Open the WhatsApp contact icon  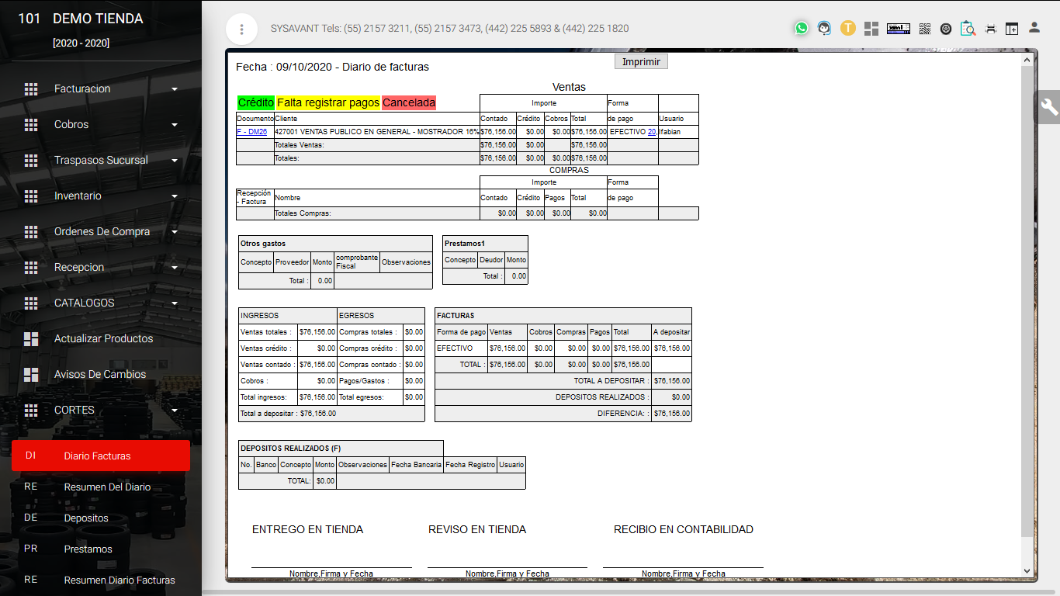tap(802, 28)
